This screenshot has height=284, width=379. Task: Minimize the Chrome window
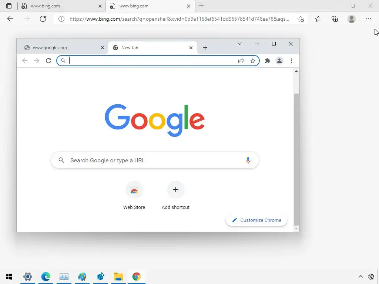point(257,44)
